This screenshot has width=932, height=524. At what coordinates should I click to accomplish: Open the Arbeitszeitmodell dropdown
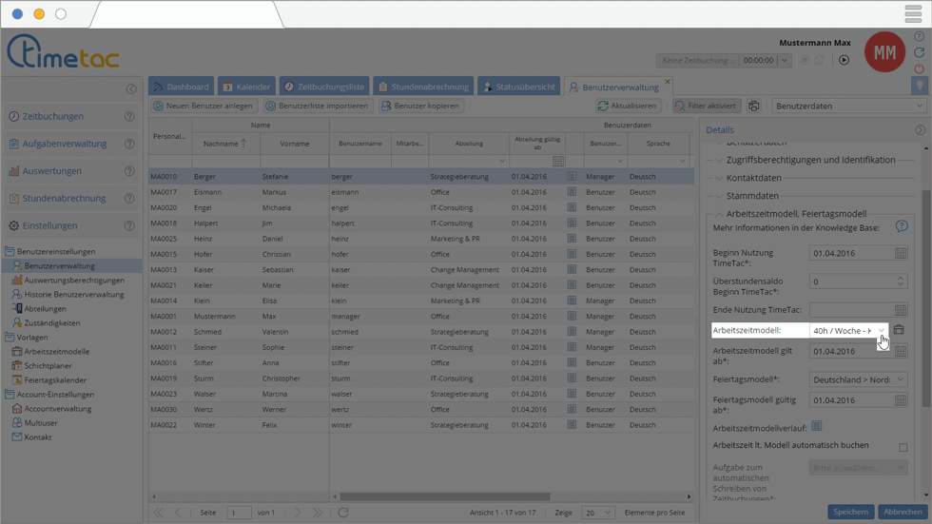point(882,331)
